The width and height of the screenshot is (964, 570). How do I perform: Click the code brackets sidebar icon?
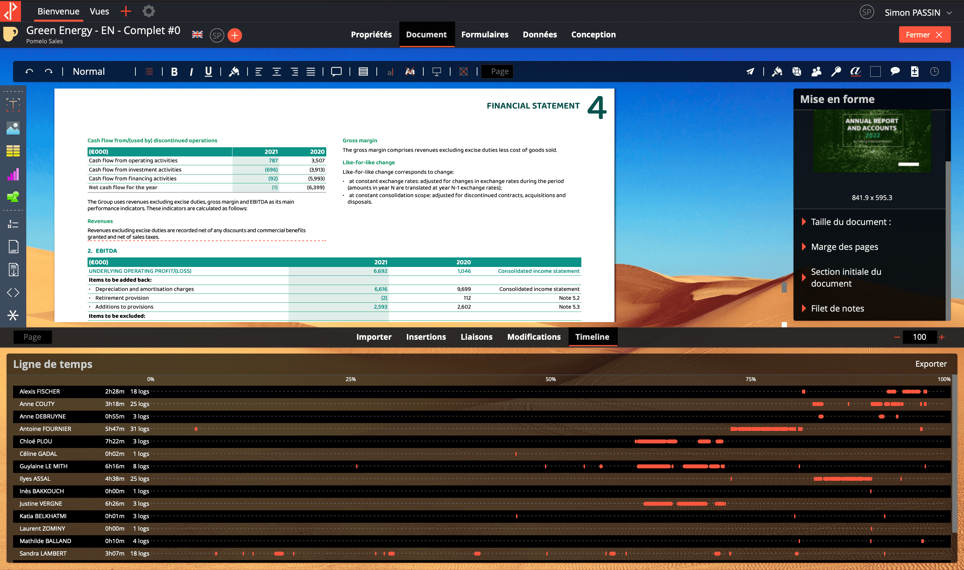13,293
